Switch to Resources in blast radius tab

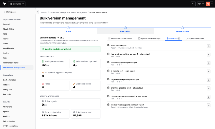point(120,38)
